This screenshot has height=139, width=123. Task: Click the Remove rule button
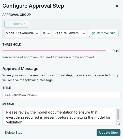103,33
